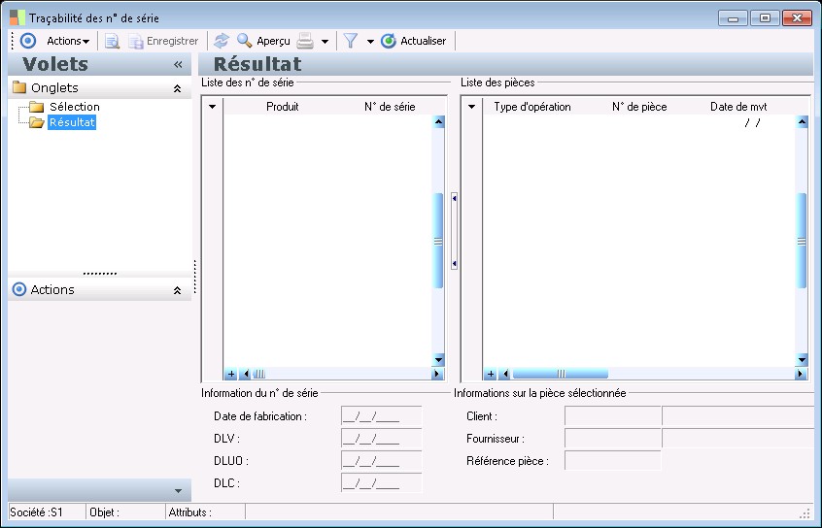Image resolution: width=822 pixels, height=528 pixels.
Task: Collapse the Onglets section
Action: 177,88
